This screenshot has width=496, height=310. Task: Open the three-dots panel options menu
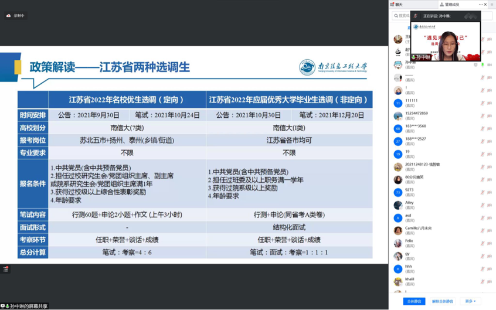point(480,5)
